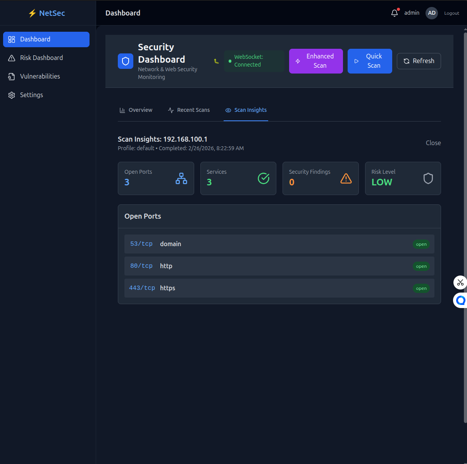Screen dimensions: 467x464
Task: Click the Security Findings summary card
Action: pos(321,178)
